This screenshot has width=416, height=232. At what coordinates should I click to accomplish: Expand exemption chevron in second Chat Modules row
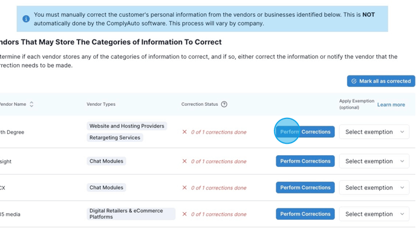tap(402, 188)
